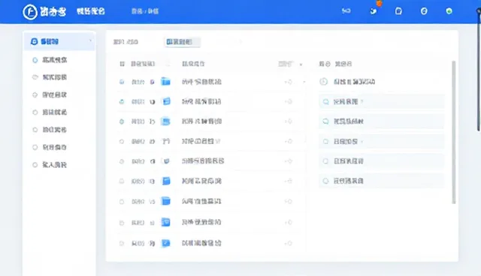The image size is (481, 276).
Task: Click the green avatar circle in header
Action: 449,11
